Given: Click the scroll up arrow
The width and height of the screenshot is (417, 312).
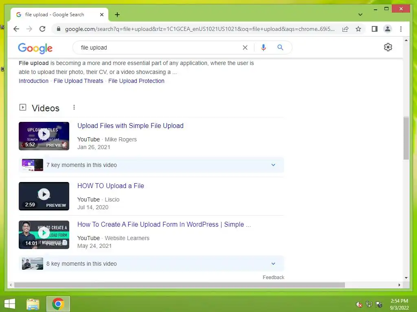Looking at the screenshot, I should click(406, 40).
